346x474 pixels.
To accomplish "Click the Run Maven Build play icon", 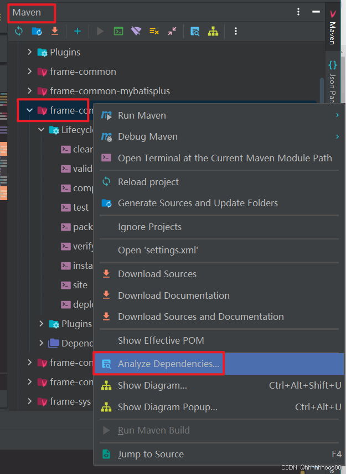I will [100, 31].
